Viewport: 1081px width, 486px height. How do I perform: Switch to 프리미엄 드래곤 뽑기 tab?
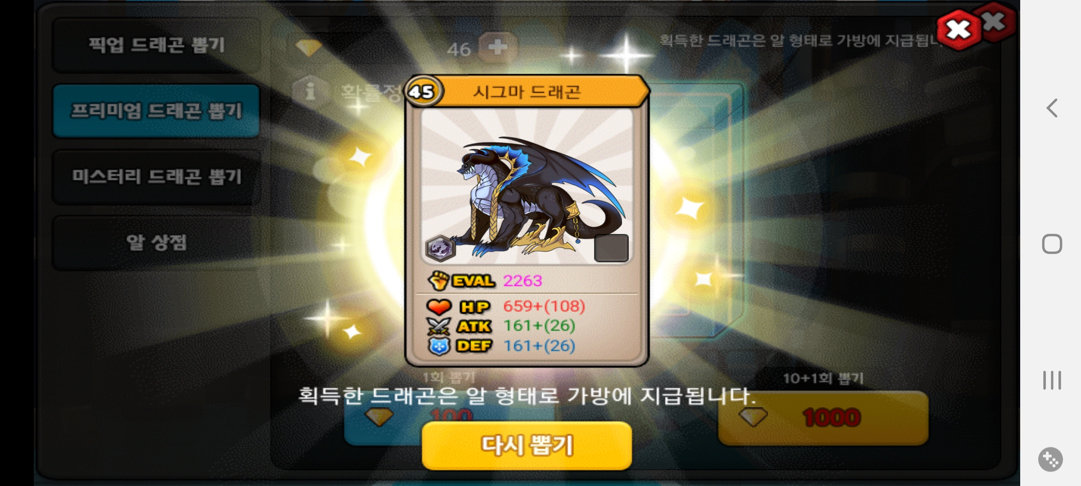[x=156, y=111]
